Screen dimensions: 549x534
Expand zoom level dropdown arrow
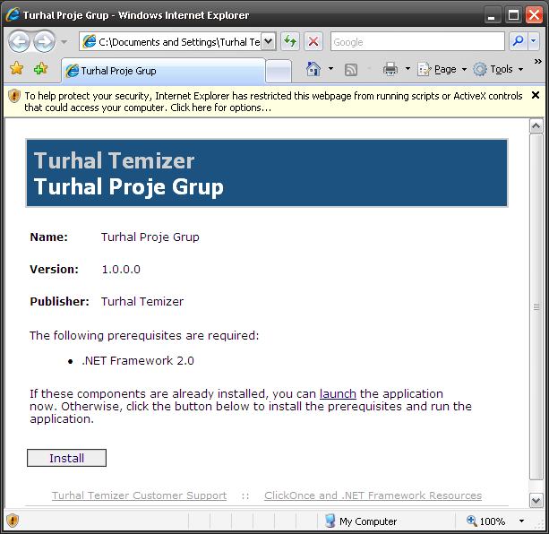(x=521, y=521)
